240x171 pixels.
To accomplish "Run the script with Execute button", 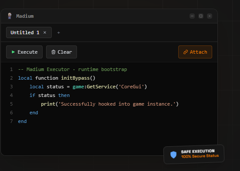I will 24,52.
